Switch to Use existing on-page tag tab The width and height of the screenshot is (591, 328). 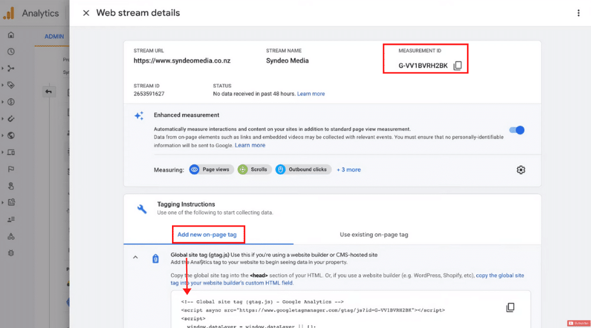tap(374, 234)
